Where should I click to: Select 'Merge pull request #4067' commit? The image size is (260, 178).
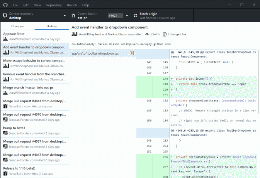(x=34, y=158)
